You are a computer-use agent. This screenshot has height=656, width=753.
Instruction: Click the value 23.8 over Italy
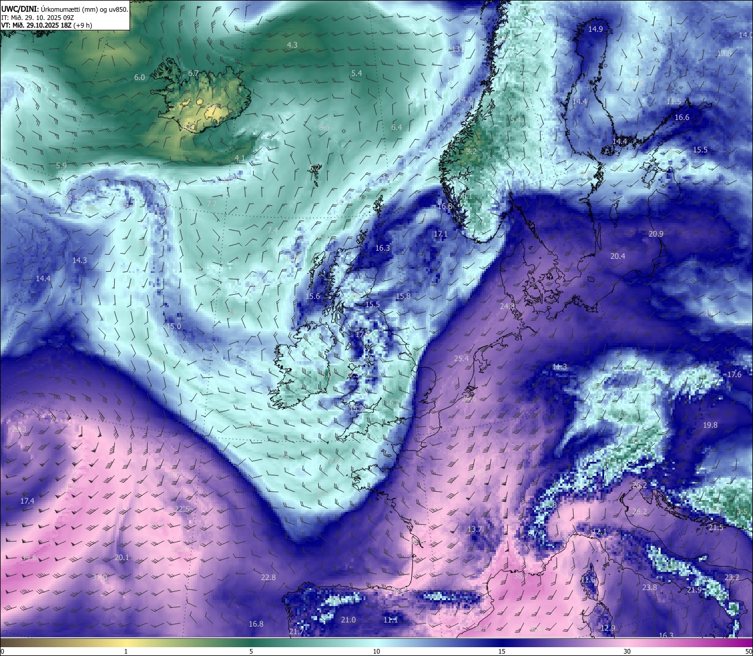point(649,588)
